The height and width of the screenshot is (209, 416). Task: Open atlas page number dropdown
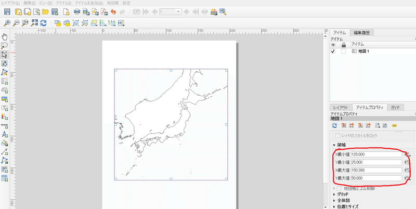(x=178, y=11)
